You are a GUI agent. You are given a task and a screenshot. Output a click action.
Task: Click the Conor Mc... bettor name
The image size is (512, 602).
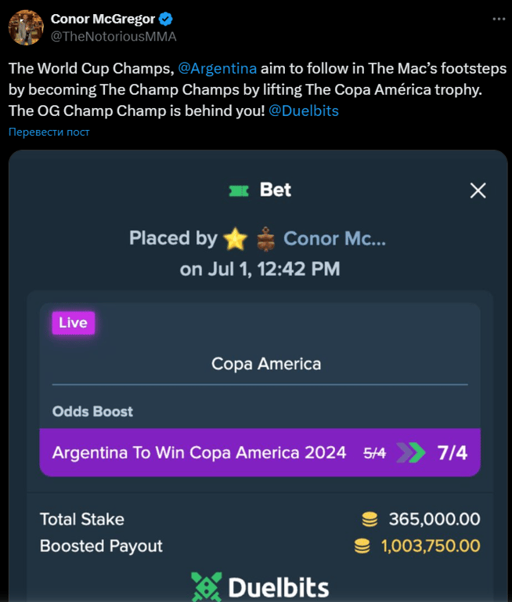(334, 238)
